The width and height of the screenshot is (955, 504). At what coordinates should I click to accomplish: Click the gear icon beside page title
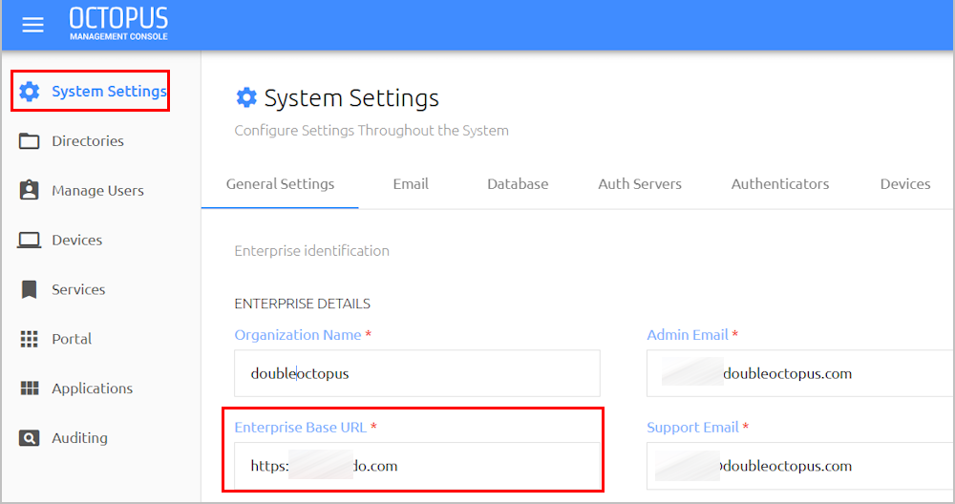coord(246,97)
